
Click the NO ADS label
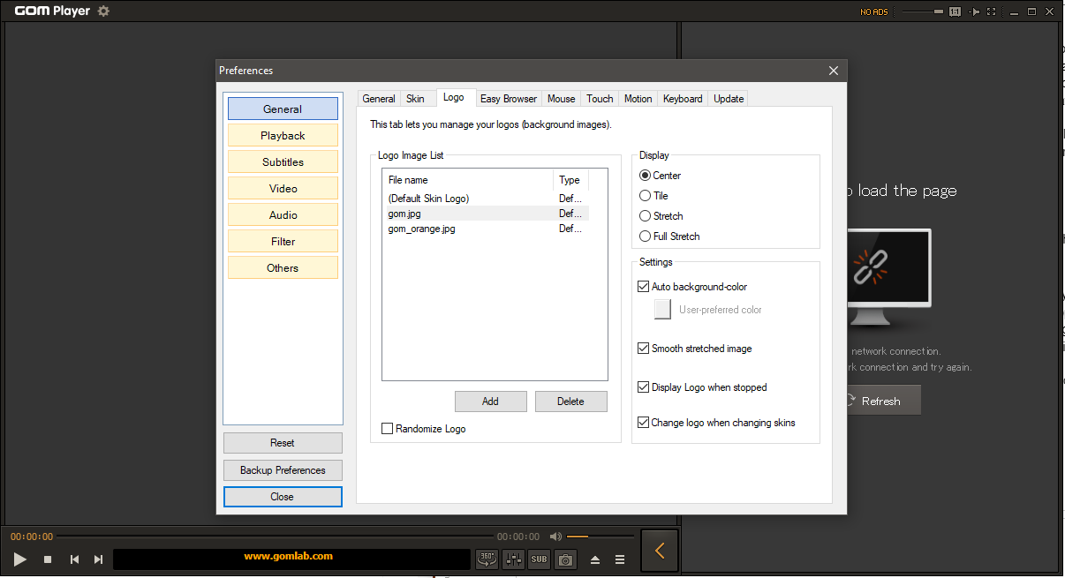click(874, 11)
